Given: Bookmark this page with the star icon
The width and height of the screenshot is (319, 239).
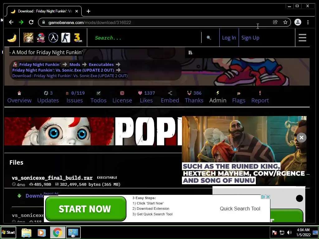Looking at the screenshot, I should 285,22.
